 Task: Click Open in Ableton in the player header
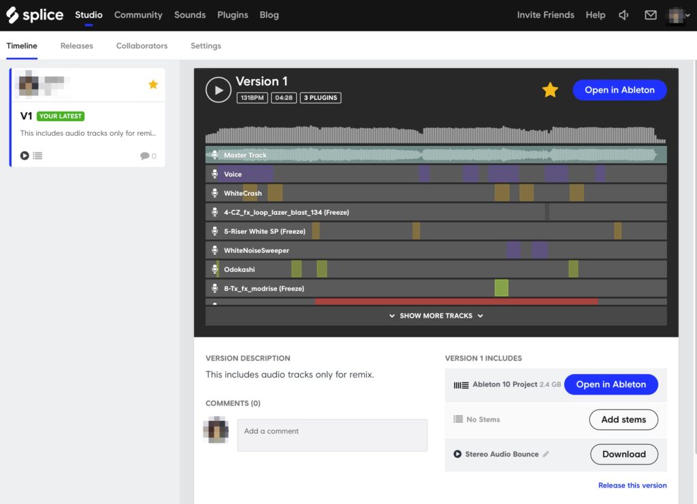(619, 90)
